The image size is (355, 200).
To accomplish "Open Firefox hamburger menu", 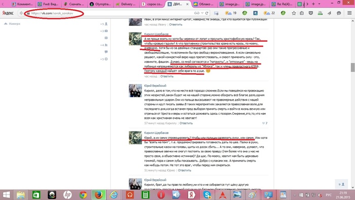I will pyautogui.click(x=349, y=13).
